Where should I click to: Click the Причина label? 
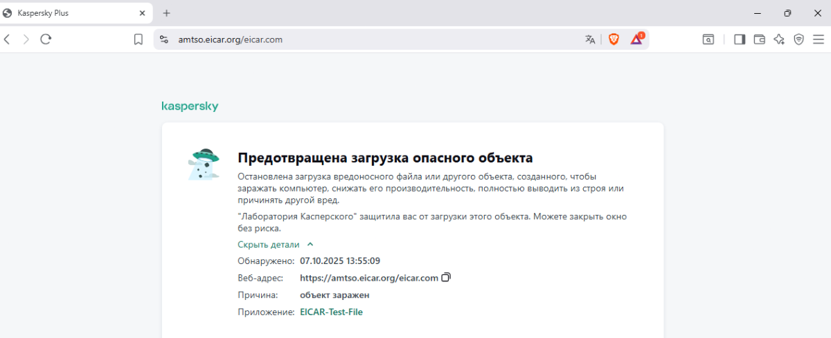pyautogui.click(x=258, y=295)
